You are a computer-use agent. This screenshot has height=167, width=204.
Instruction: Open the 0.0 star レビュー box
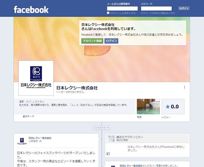pos(173,107)
